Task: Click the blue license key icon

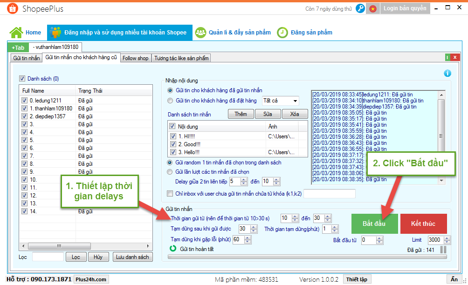Action: click(360, 8)
